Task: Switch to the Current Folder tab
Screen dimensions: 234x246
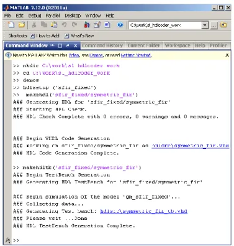Action: (x=144, y=45)
